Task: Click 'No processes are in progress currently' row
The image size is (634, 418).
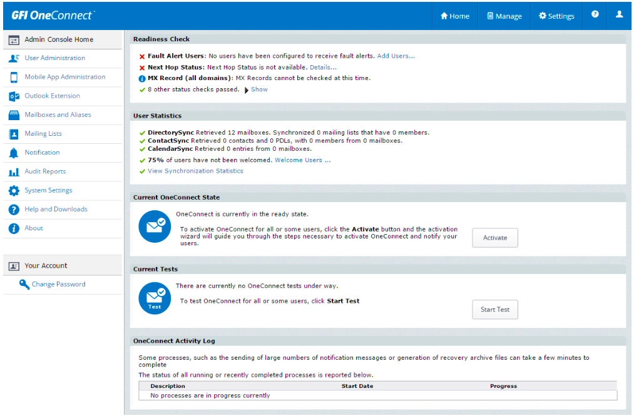Action: click(377, 395)
